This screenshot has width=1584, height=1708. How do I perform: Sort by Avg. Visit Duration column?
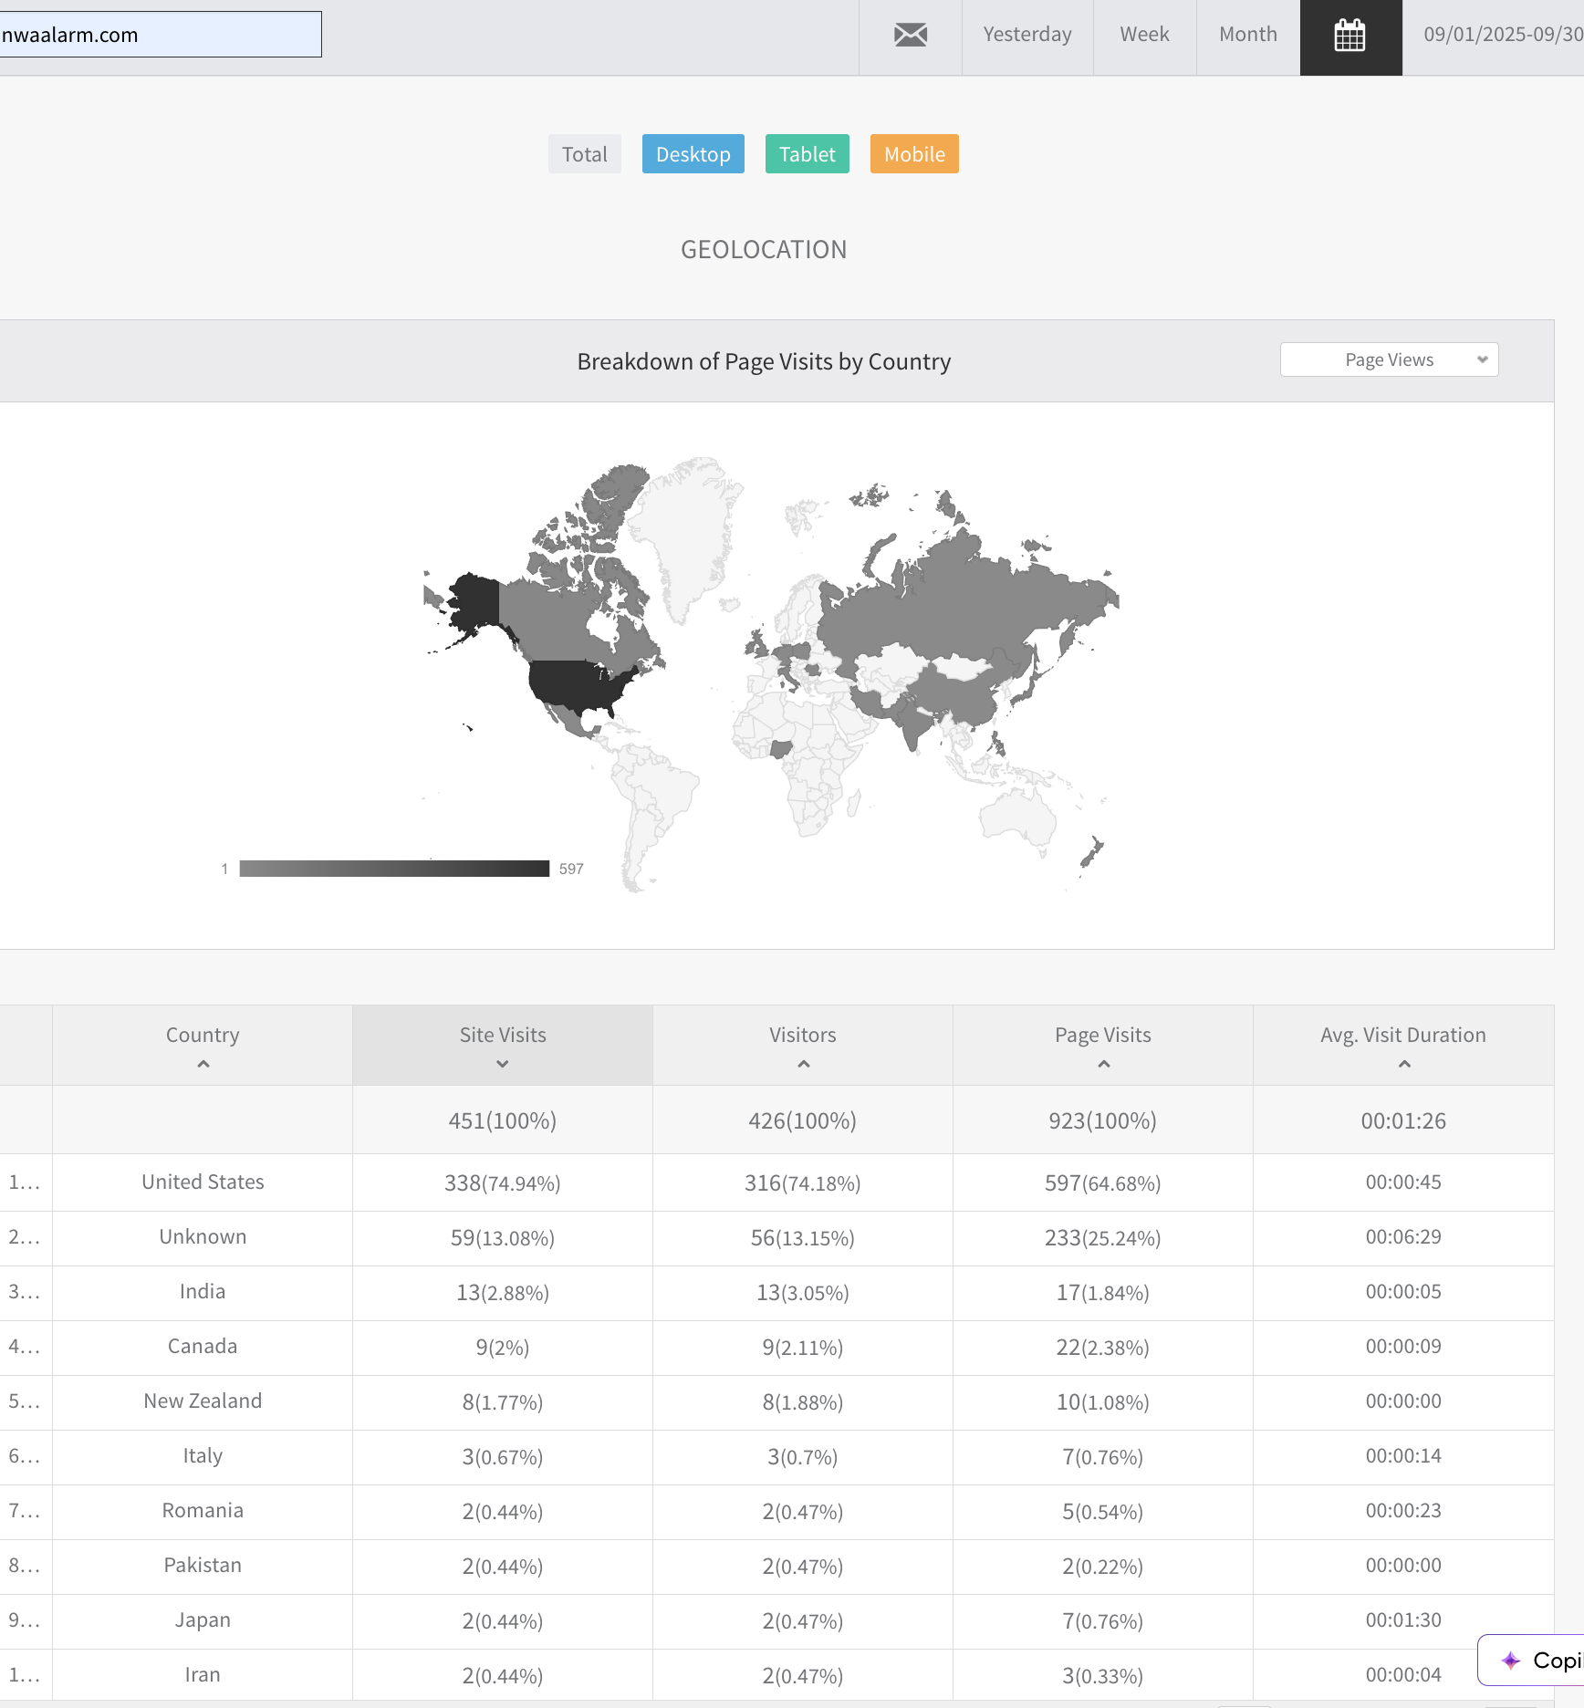pyautogui.click(x=1403, y=1046)
